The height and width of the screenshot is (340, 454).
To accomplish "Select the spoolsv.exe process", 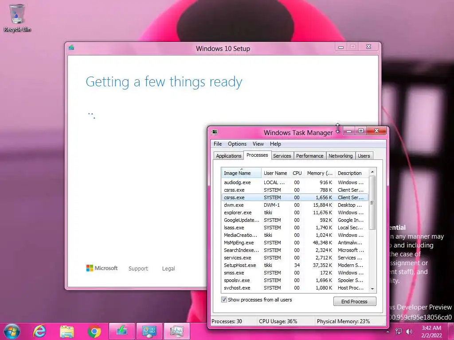I will point(295,280).
